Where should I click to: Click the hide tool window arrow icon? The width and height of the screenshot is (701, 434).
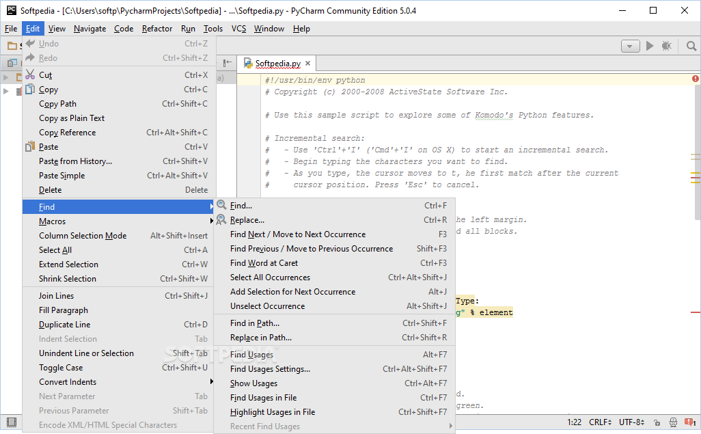(228, 63)
